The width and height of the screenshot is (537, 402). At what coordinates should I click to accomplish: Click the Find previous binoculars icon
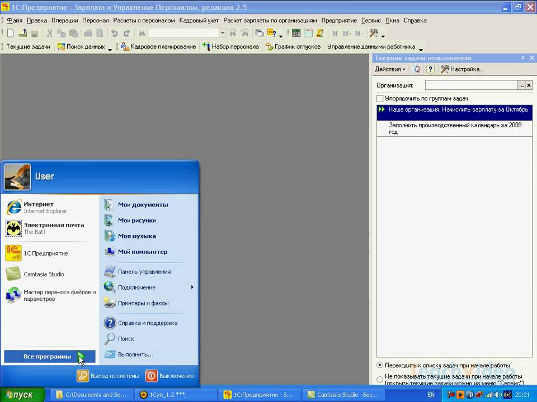245,33
